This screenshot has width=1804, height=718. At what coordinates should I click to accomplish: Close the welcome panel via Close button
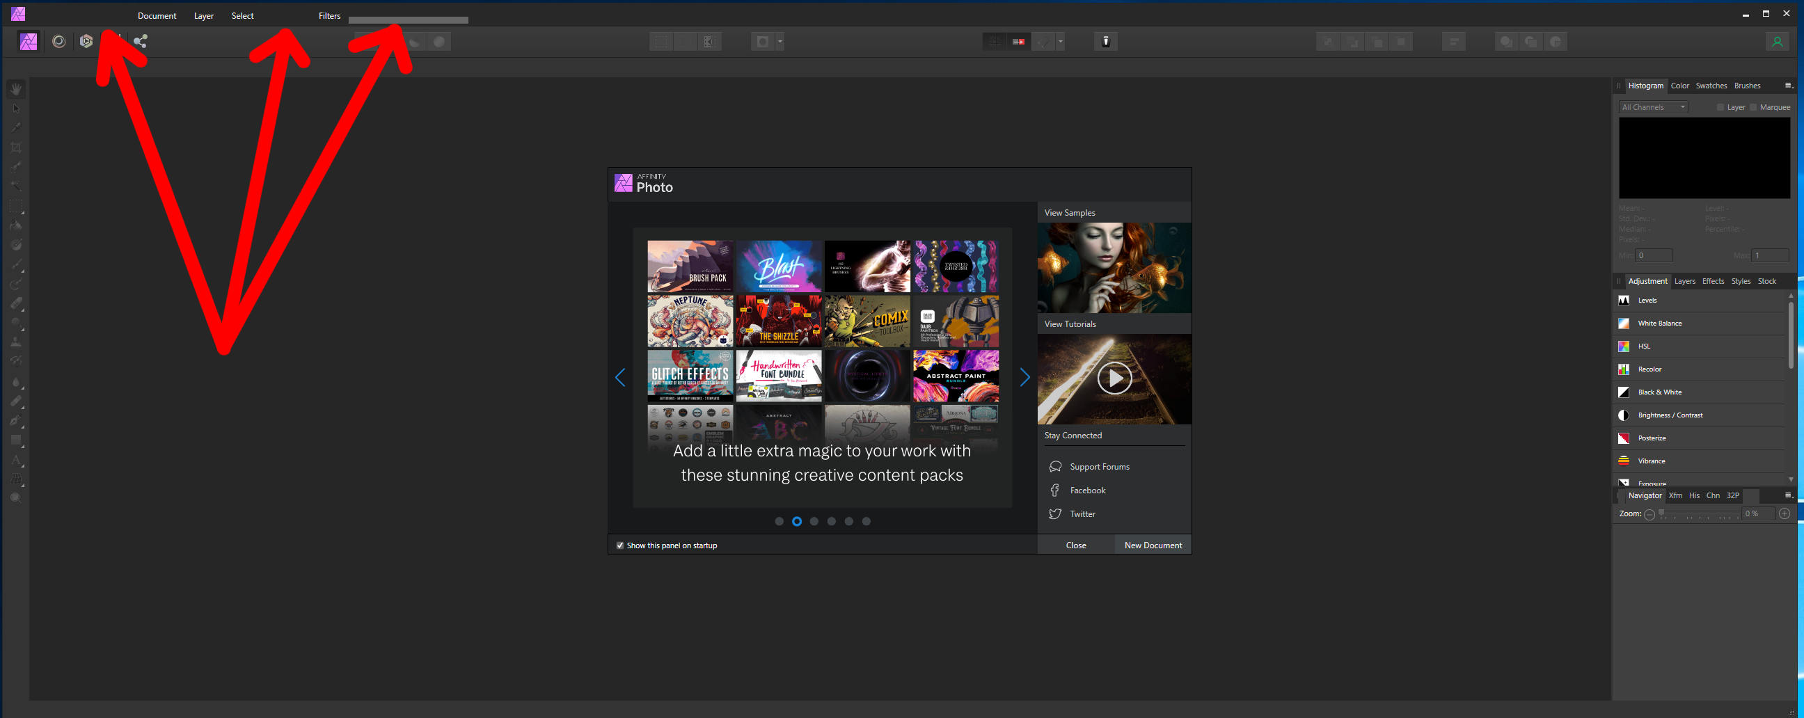(1076, 545)
